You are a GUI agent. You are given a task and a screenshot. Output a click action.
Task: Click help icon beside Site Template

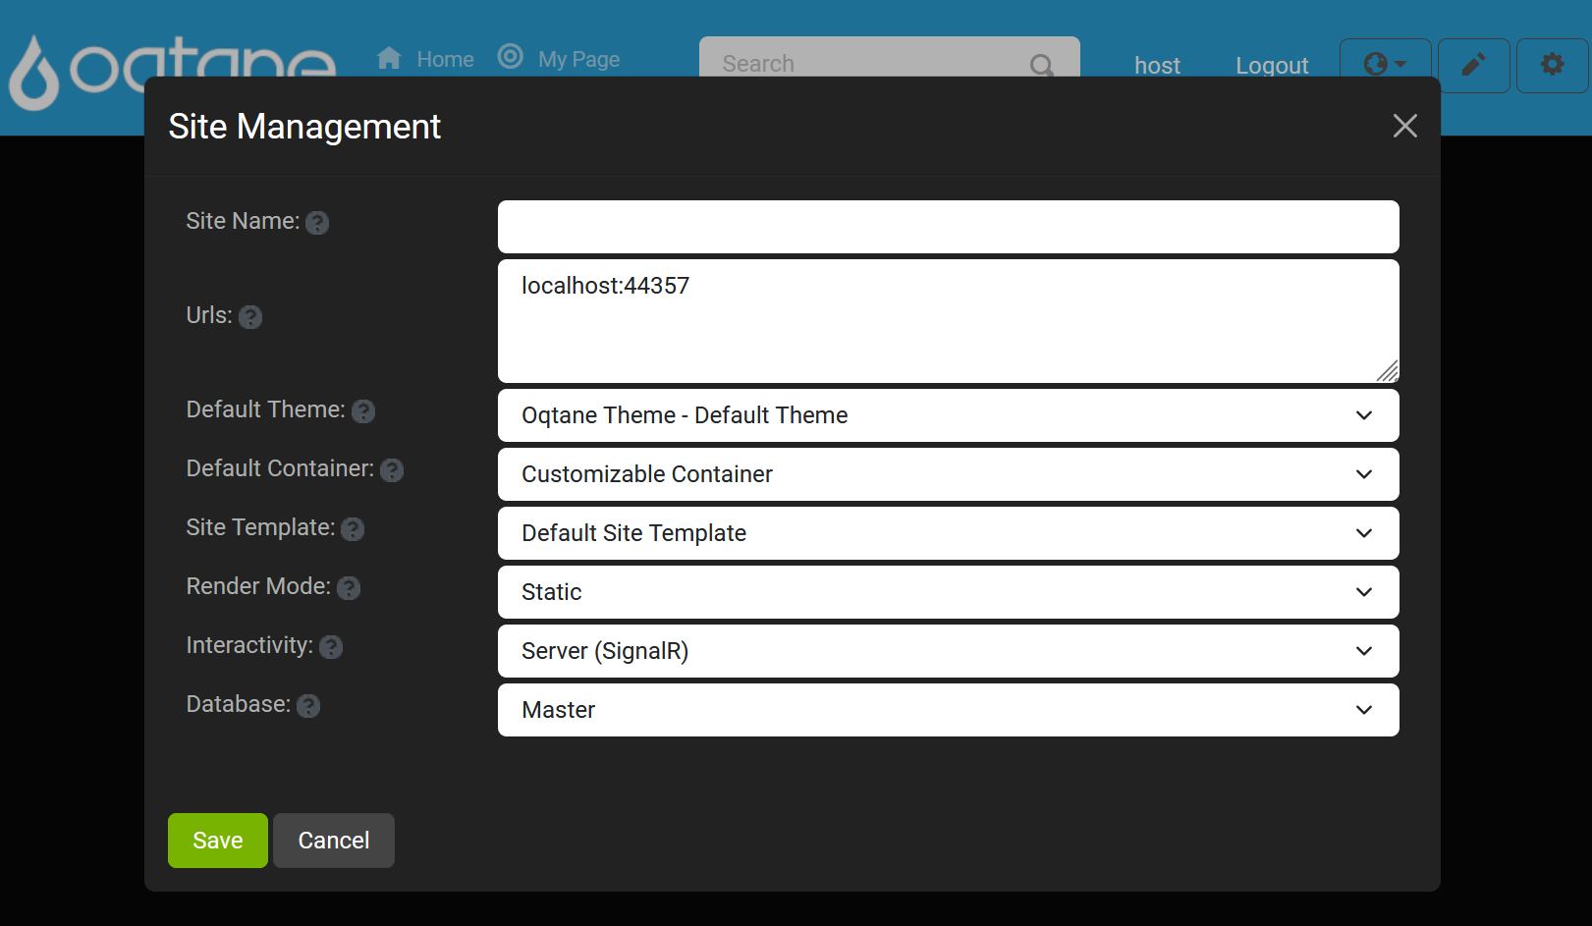click(x=353, y=529)
